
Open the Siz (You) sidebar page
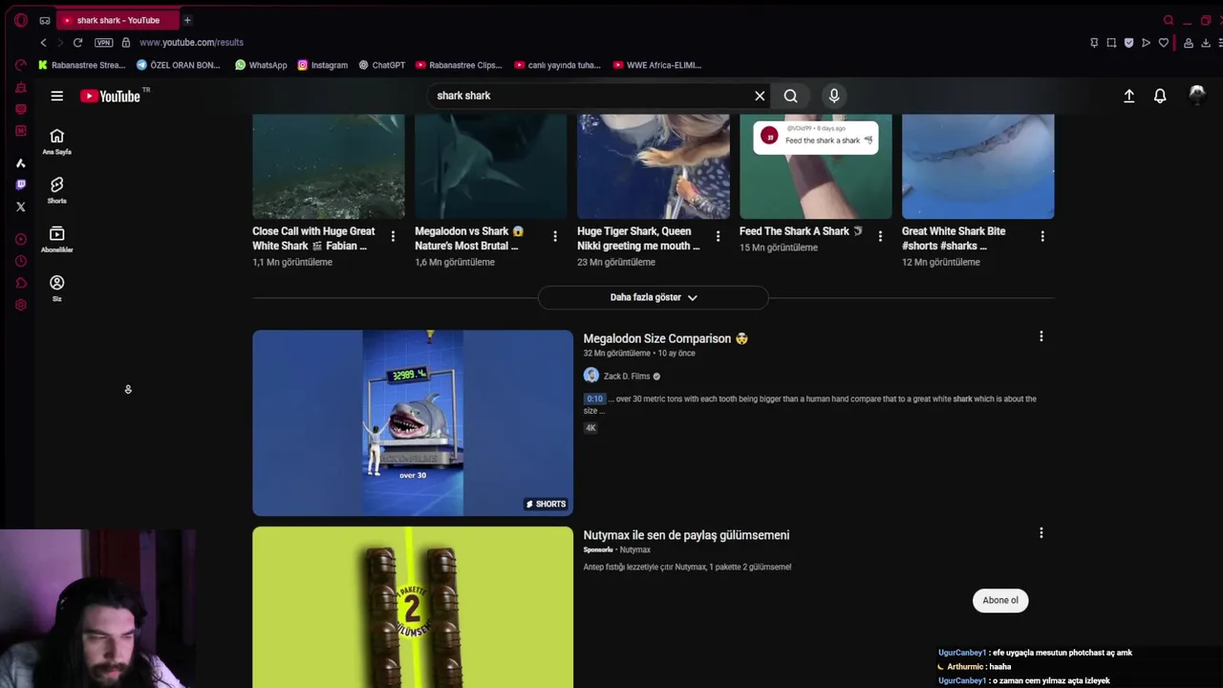[56, 288]
